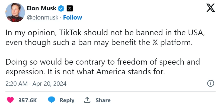The image size is (221, 108).
Task: Click the word America in the tweet
Action: click(x=111, y=72)
